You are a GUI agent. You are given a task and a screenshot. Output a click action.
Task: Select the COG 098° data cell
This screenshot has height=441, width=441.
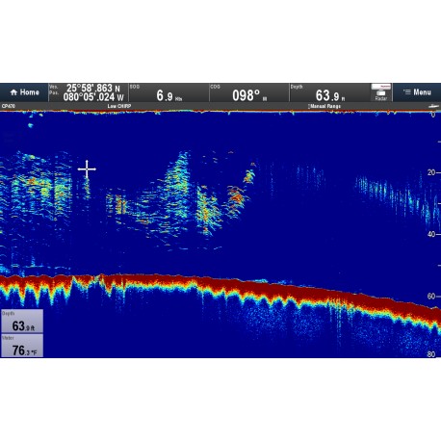(x=249, y=92)
